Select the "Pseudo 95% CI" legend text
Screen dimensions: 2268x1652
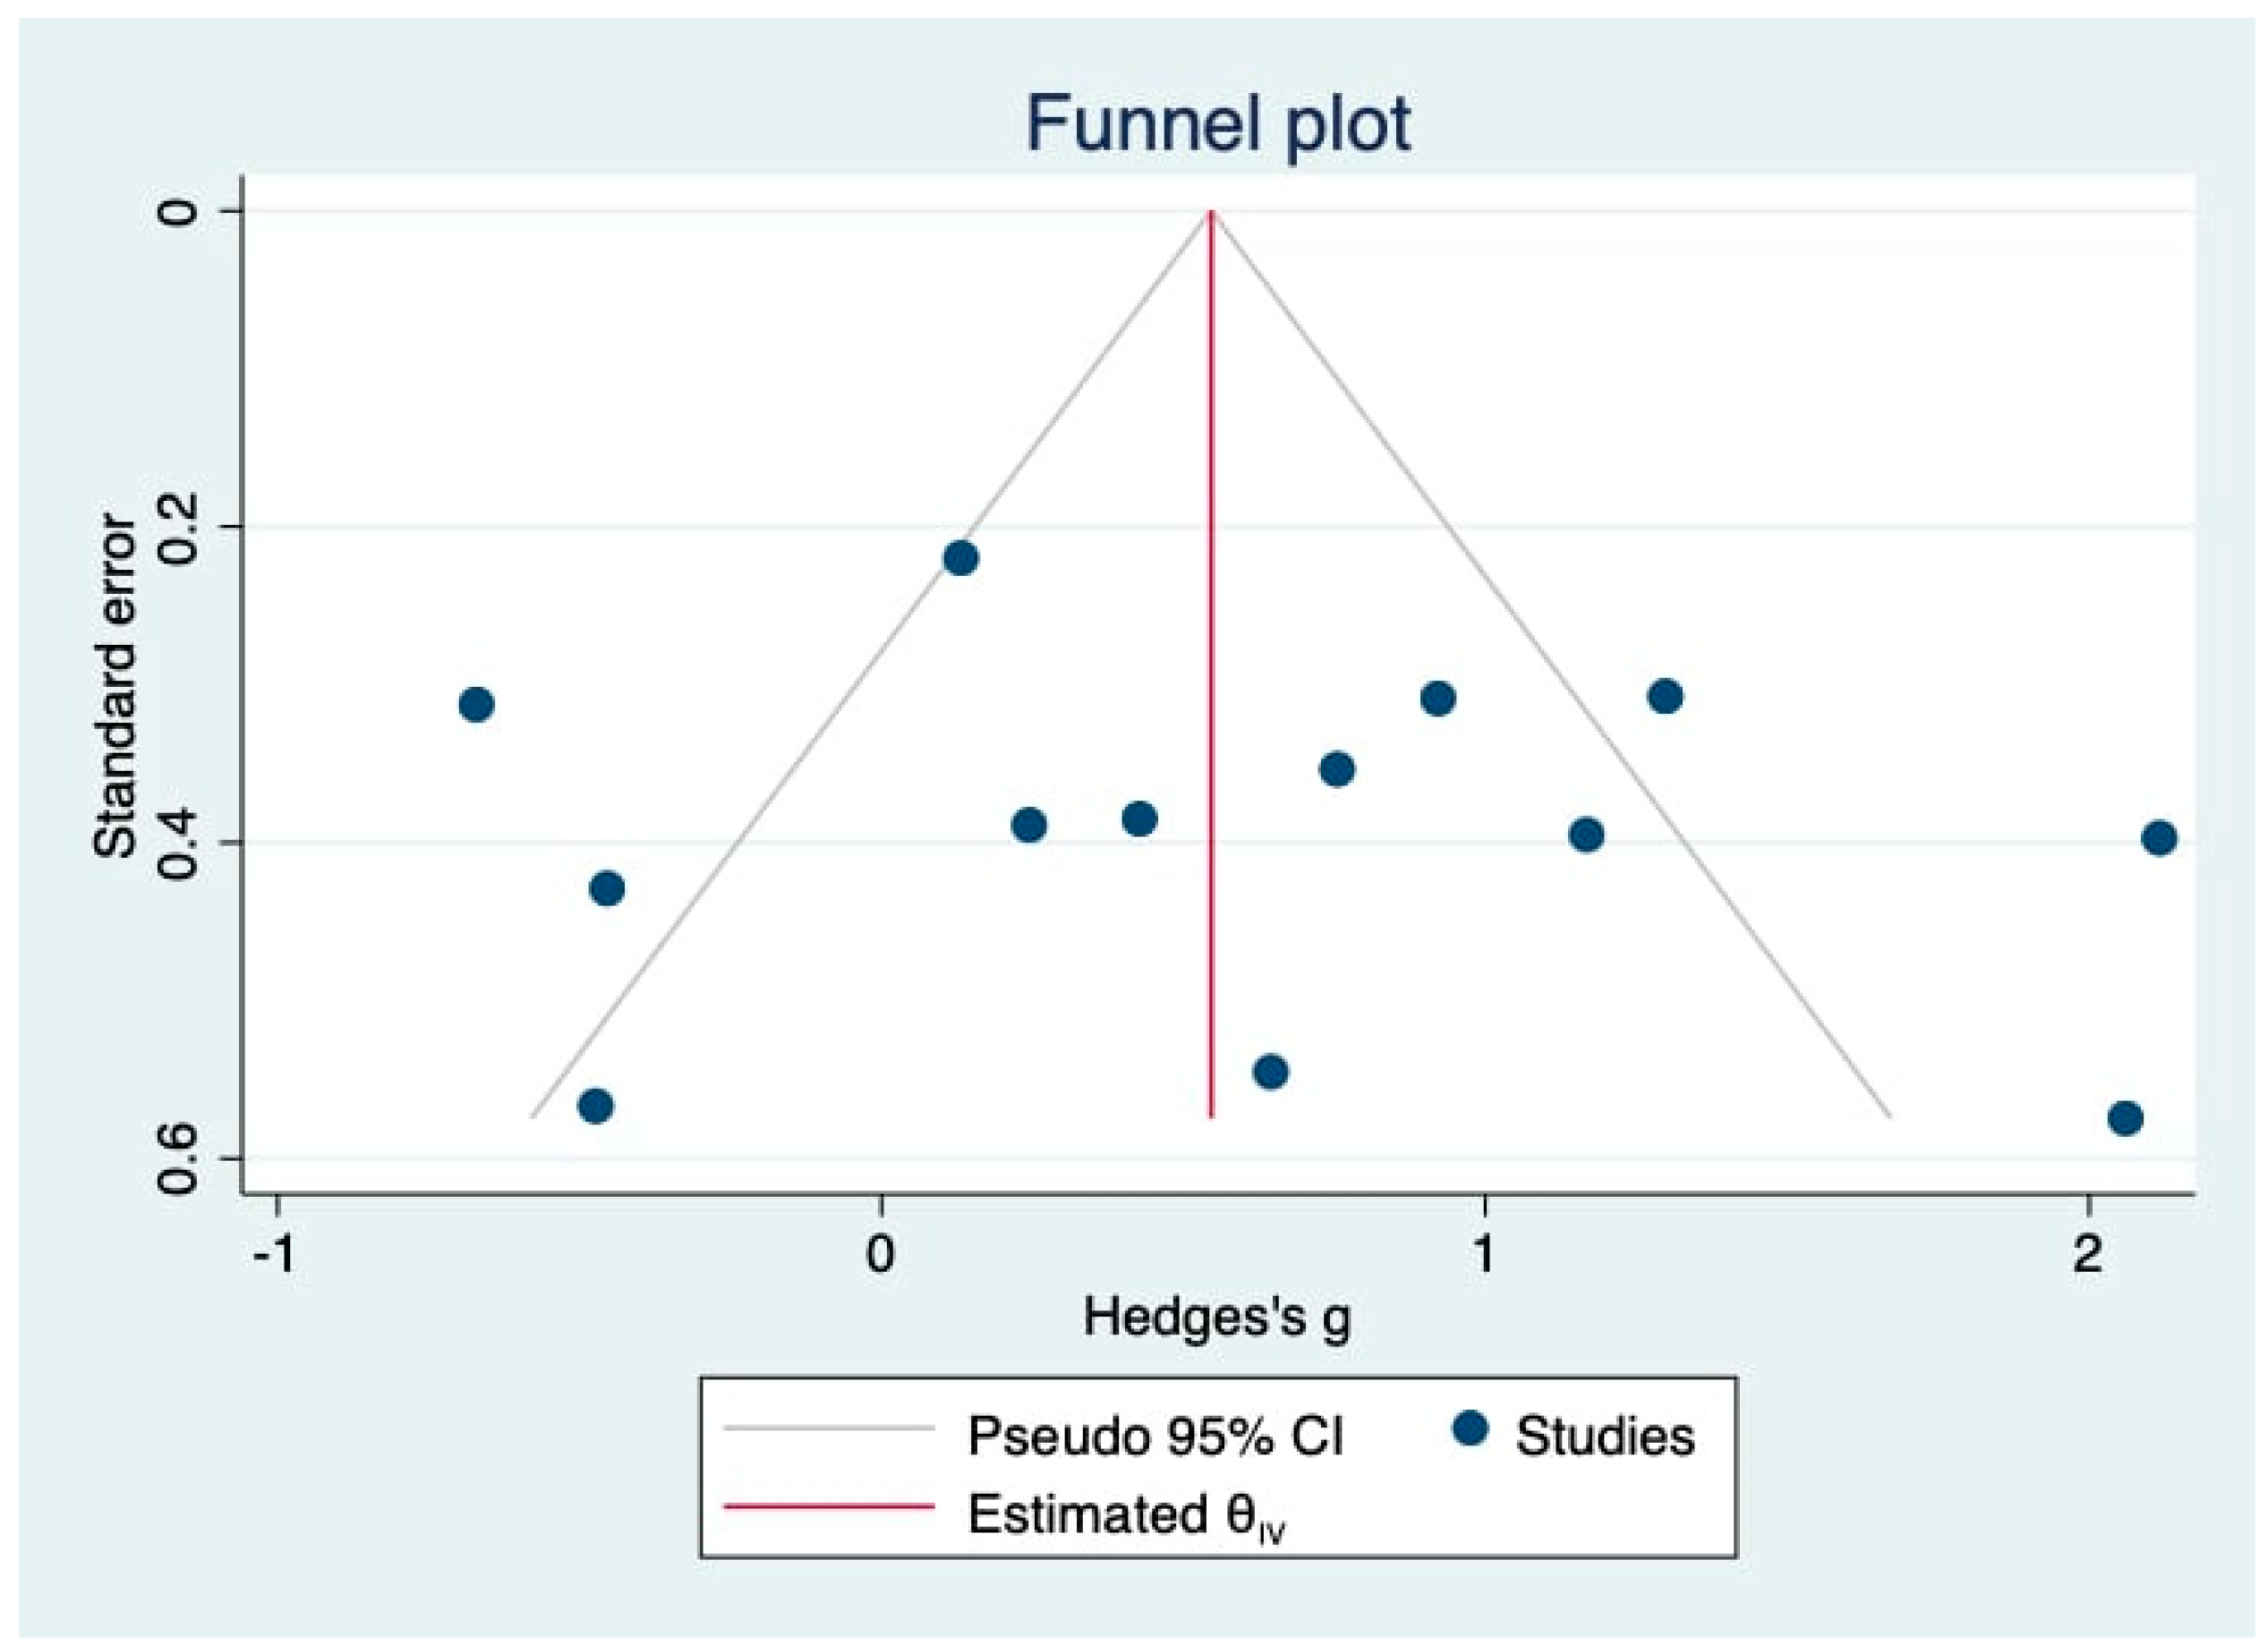pyautogui.click(x=1155, y=1436)
